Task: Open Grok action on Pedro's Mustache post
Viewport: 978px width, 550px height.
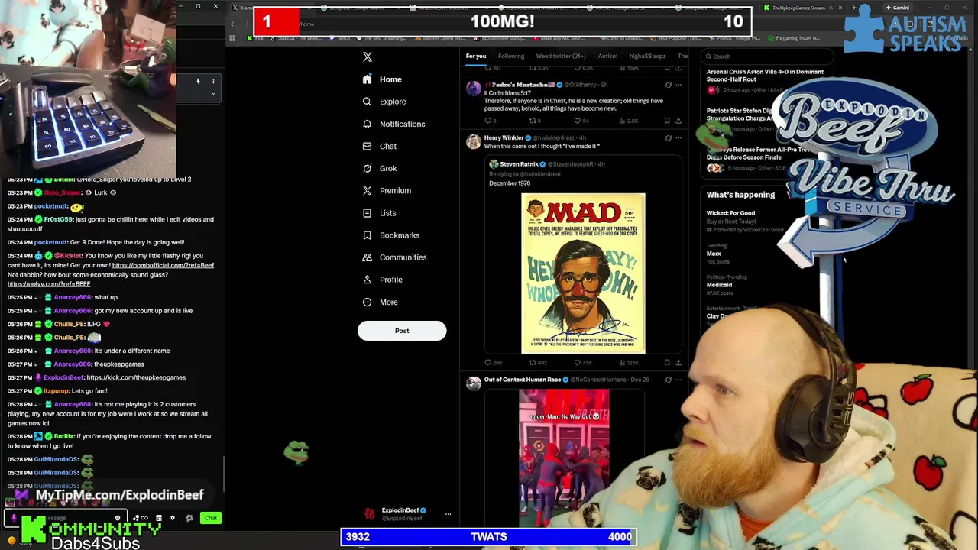Action: [669, 85]
